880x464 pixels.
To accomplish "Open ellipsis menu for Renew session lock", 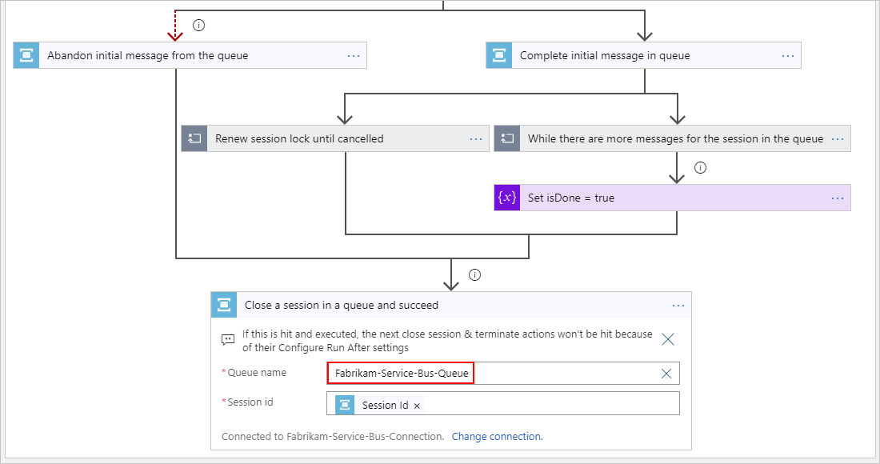I will 477,138.
